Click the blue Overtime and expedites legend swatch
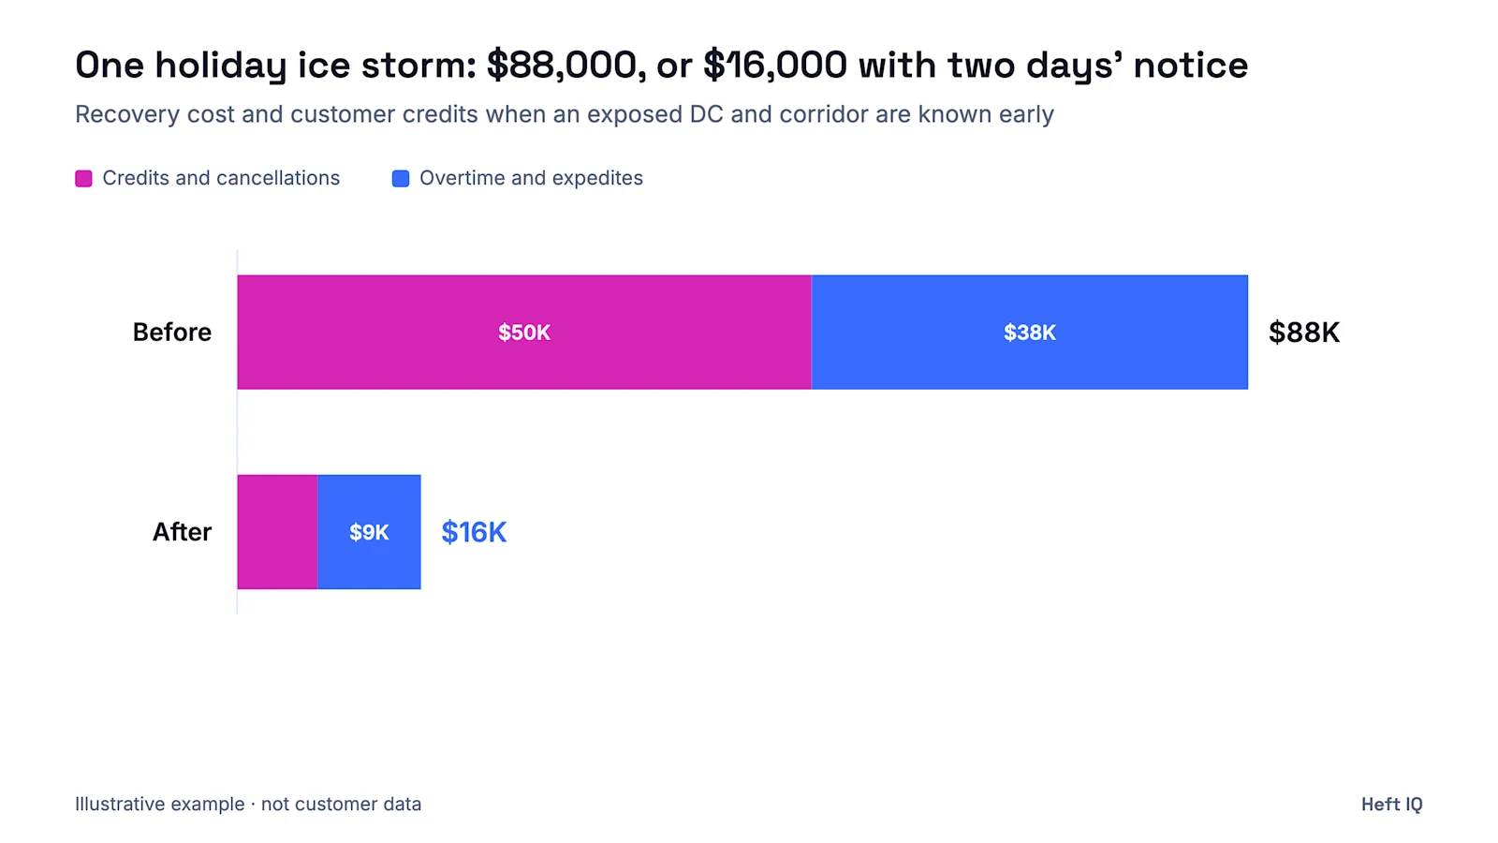The image size is (1498, 843). point(401,179)
